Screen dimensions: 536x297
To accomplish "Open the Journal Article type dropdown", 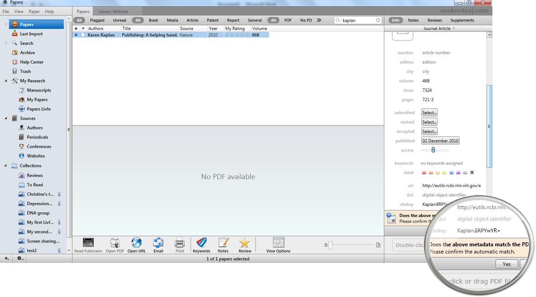I will coord(439,28).
